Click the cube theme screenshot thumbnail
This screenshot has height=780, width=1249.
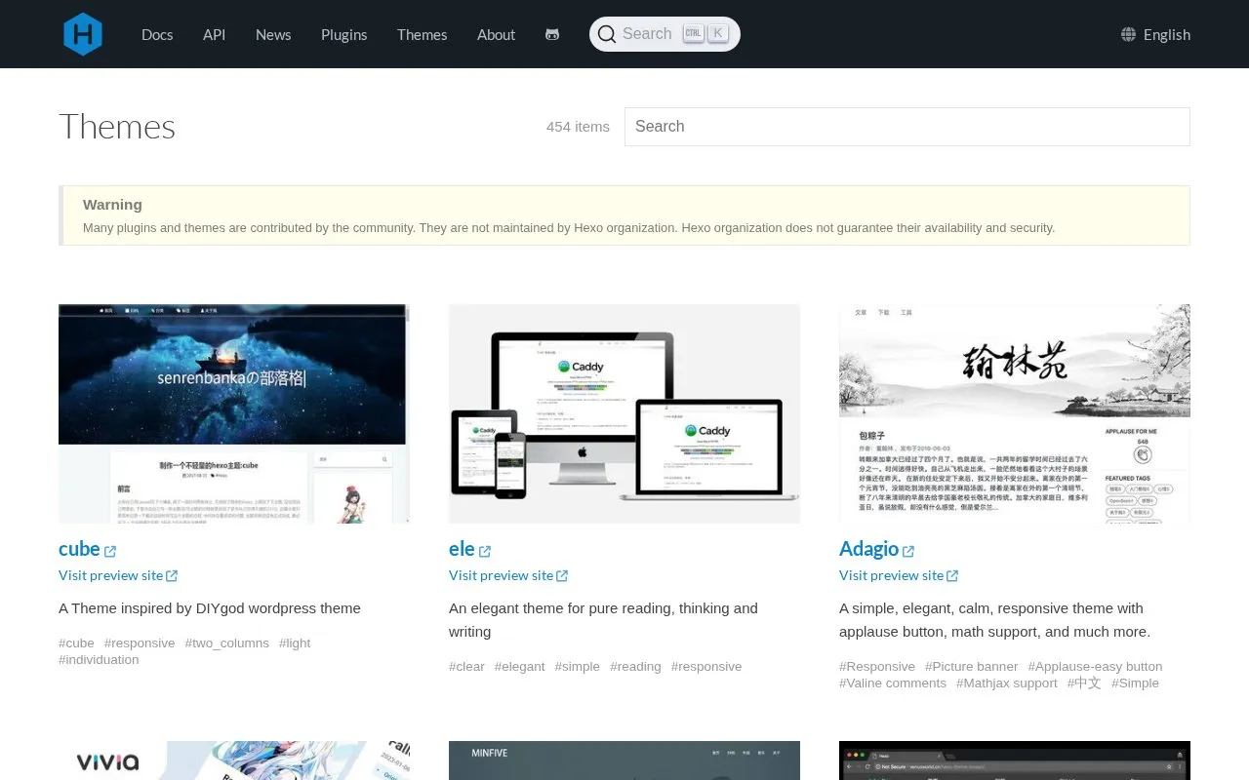point(234,413)
